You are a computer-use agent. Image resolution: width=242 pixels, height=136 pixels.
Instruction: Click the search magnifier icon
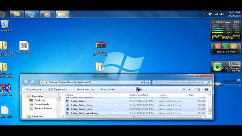209,82
